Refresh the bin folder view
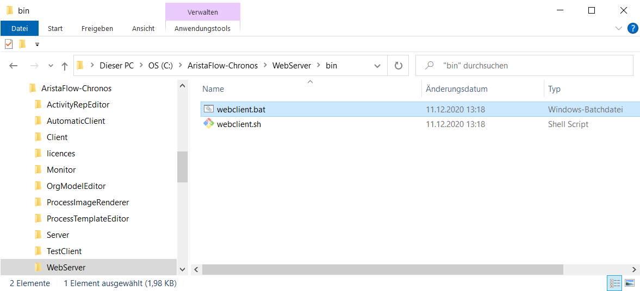Viewport: 640px width, 291px height. 399,66
